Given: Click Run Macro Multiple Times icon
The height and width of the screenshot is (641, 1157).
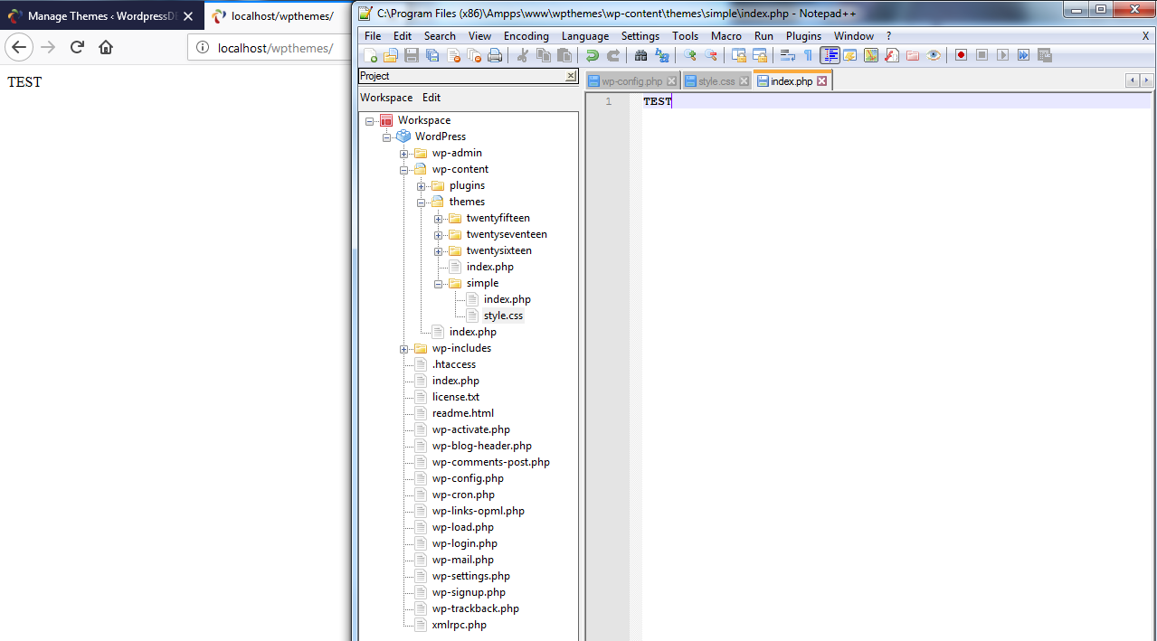Looking at the screenshot, I should click(x=1023, y=55).
